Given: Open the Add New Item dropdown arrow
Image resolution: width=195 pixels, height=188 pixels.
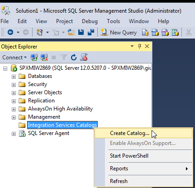Looking at the screenshot, I should click(63, 32).
